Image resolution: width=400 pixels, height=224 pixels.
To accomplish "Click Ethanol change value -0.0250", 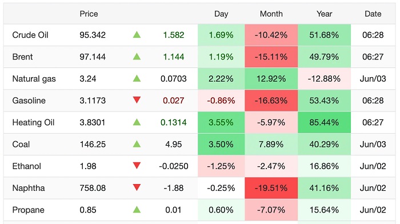I will [174, 166].
